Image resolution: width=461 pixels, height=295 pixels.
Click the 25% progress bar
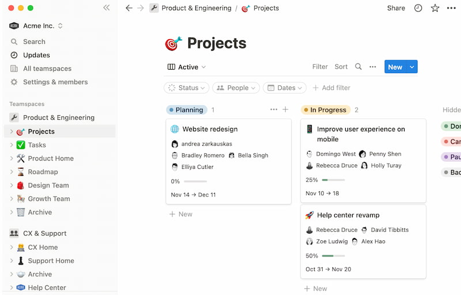[333, 180]
